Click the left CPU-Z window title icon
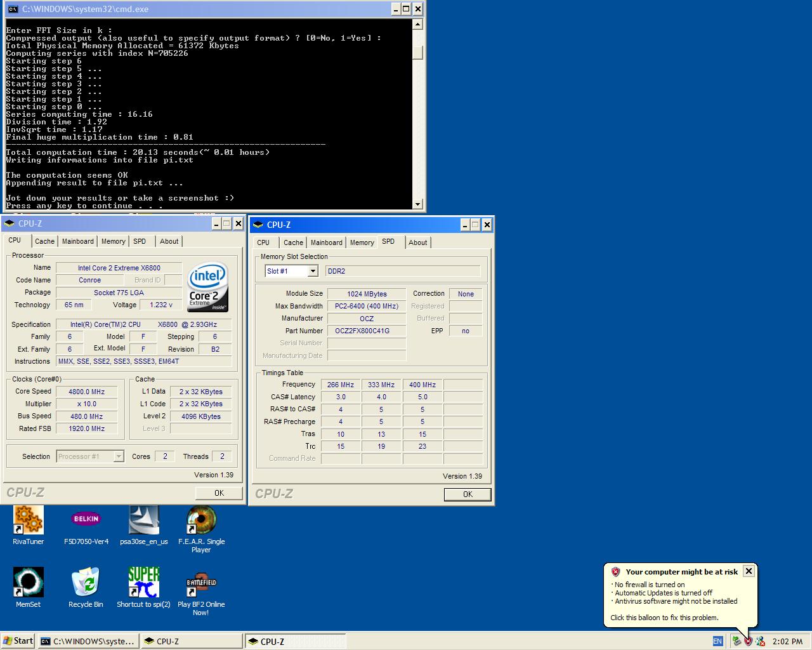This screenshot has height=650, width=812. 10,223
